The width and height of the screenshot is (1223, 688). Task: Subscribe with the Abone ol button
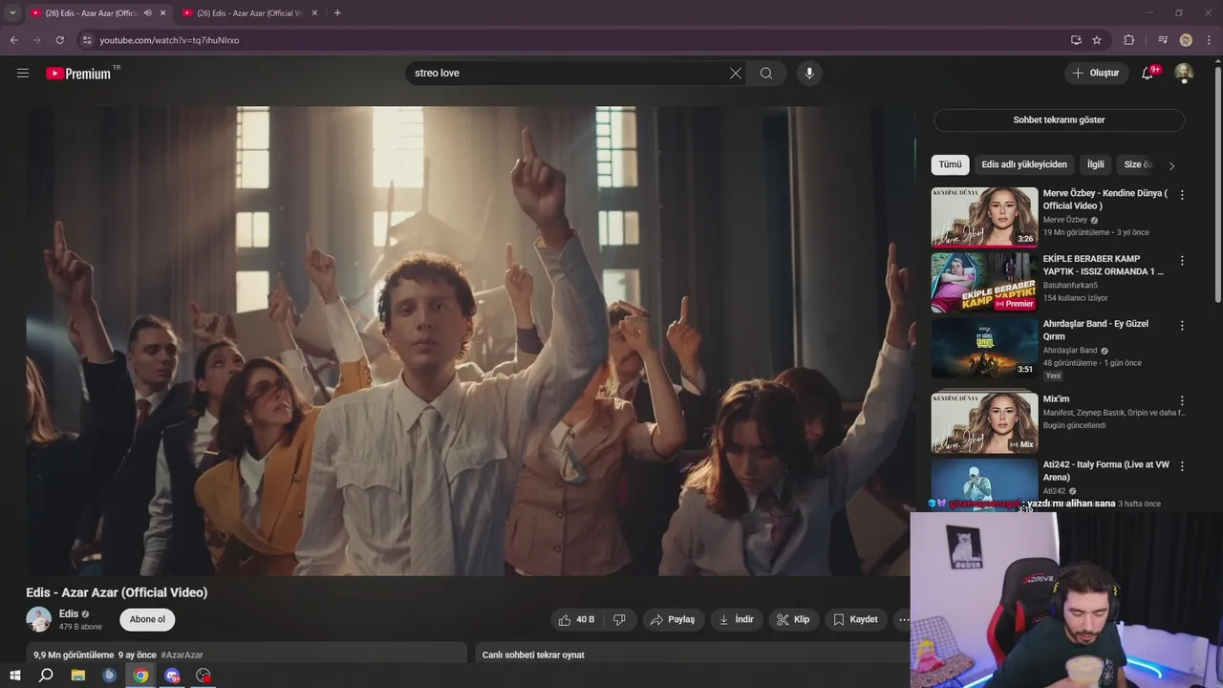point(147,619)
